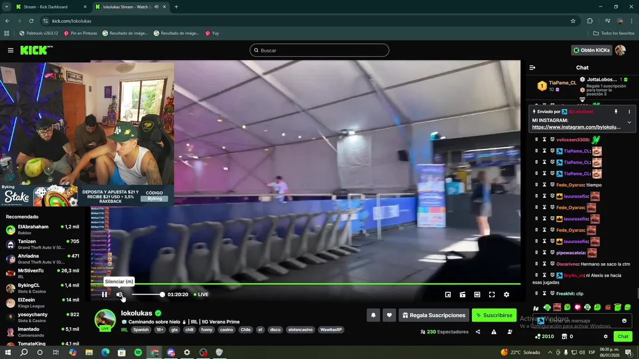Reload the kick.com page
This screenshot has height=359, width=639.
coord(31,21)
